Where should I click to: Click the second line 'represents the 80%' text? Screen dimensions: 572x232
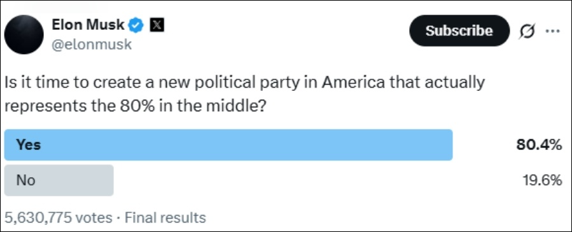point(135,106)
